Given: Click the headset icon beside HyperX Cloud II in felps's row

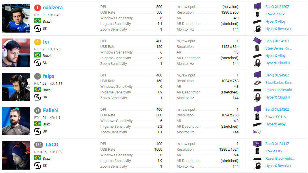Looking at the screenshot, I should [x=257, y=97].
